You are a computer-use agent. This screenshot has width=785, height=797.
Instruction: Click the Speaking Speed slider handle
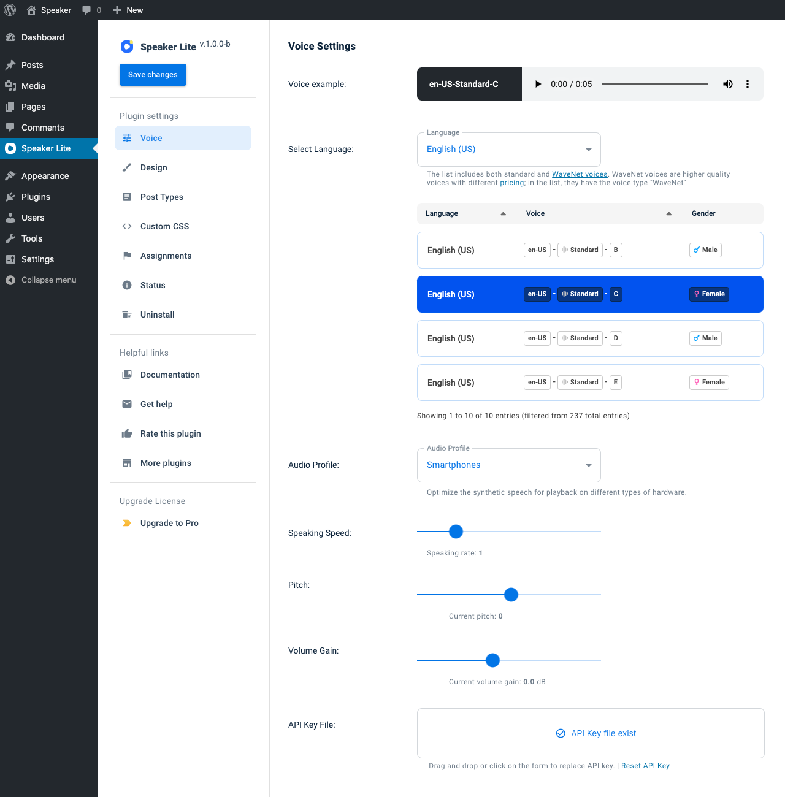[x=456, y=532]
